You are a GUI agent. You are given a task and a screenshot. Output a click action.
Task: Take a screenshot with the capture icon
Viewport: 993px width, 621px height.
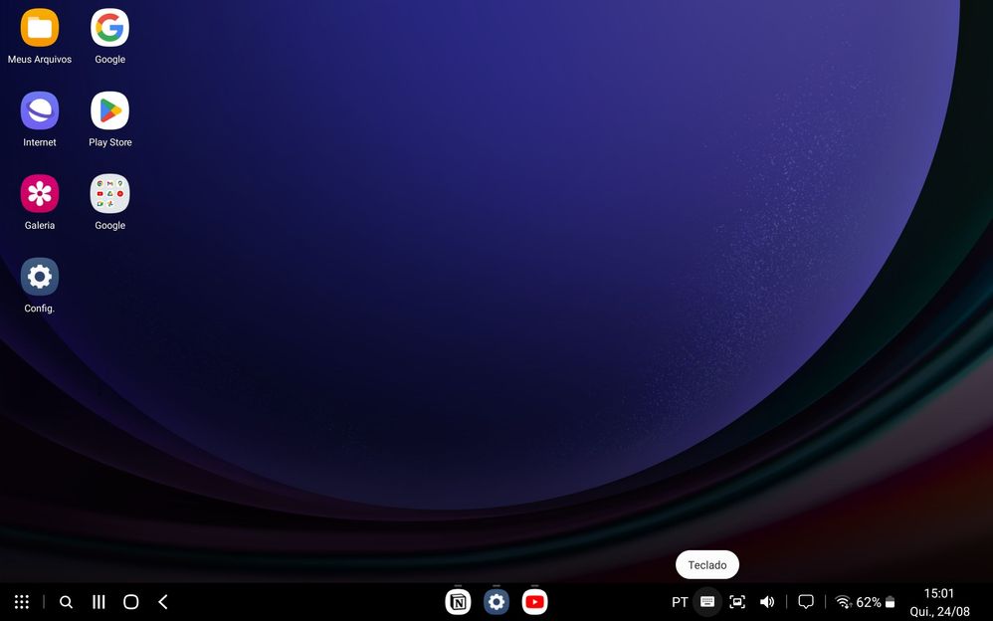point(737,602)
